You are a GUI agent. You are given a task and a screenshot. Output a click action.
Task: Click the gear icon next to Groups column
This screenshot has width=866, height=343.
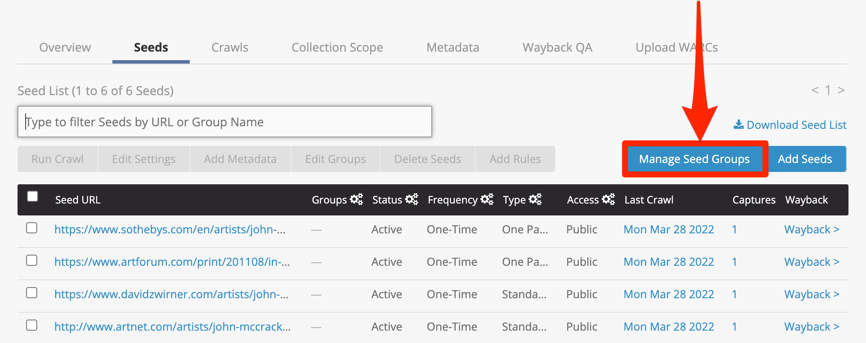click(356, 199)
